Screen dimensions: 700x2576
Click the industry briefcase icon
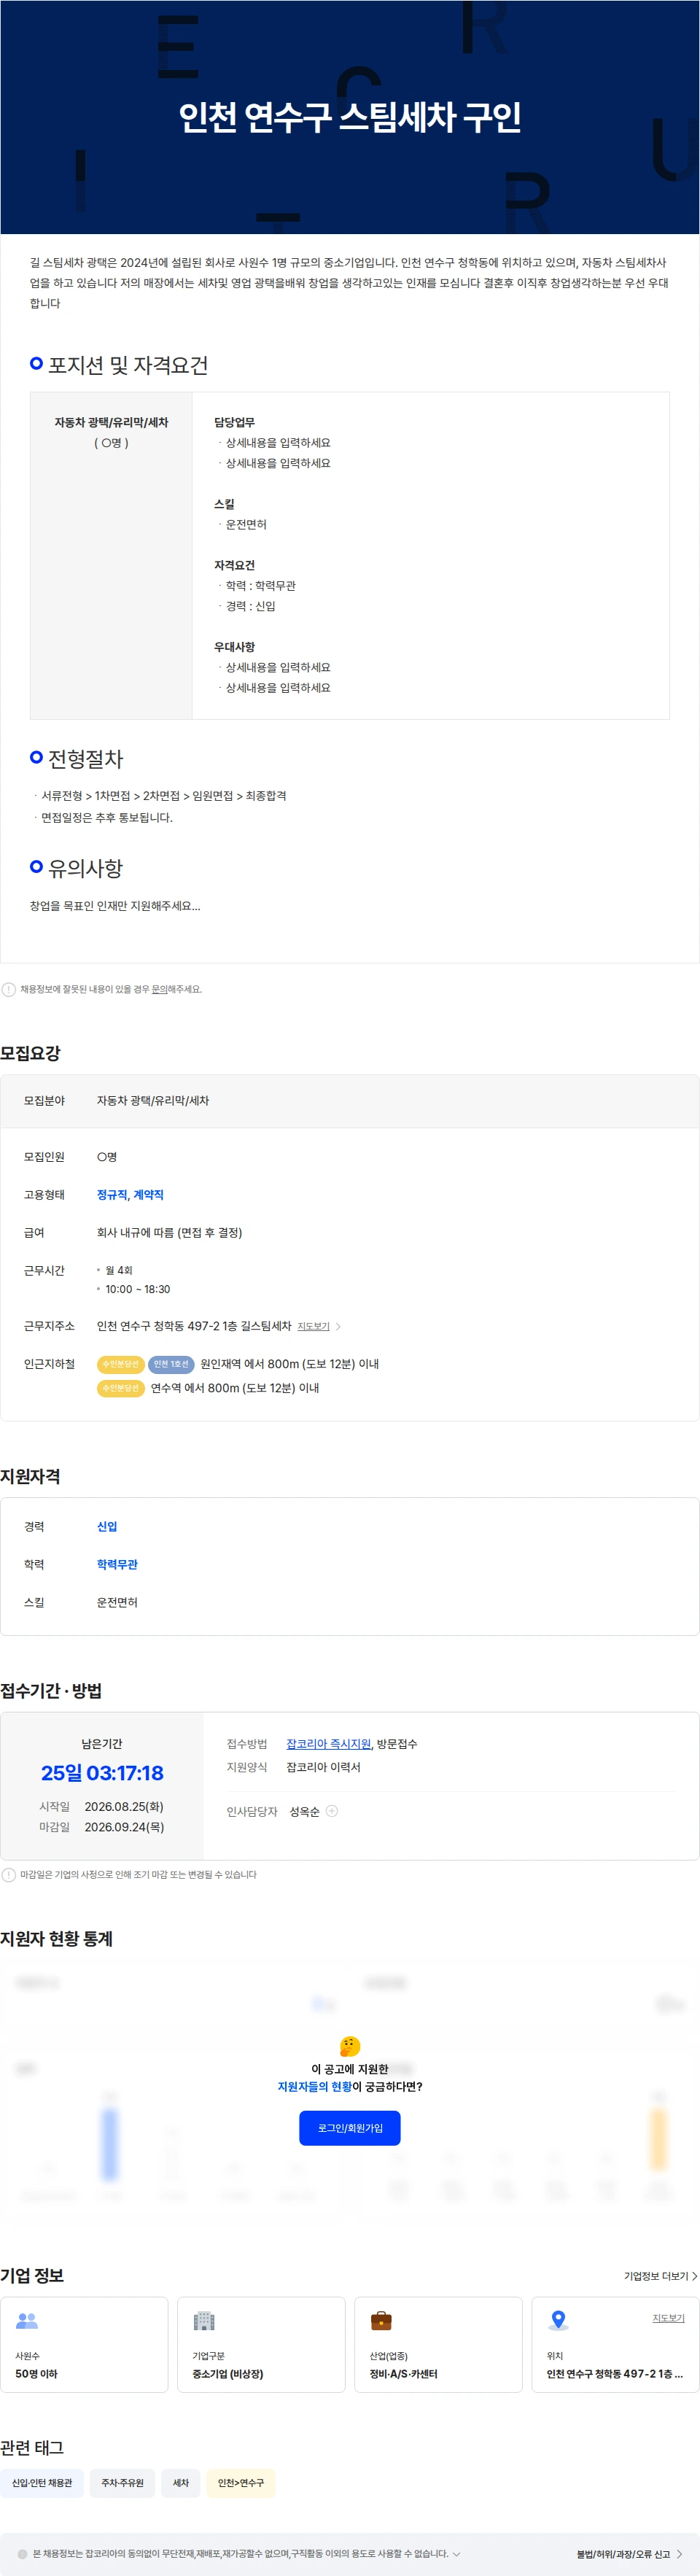[x=381, y=2320]
